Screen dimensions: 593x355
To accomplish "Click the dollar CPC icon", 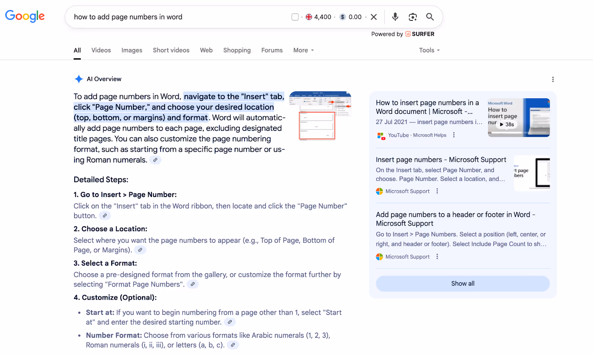I will click(x=343, y=17).
